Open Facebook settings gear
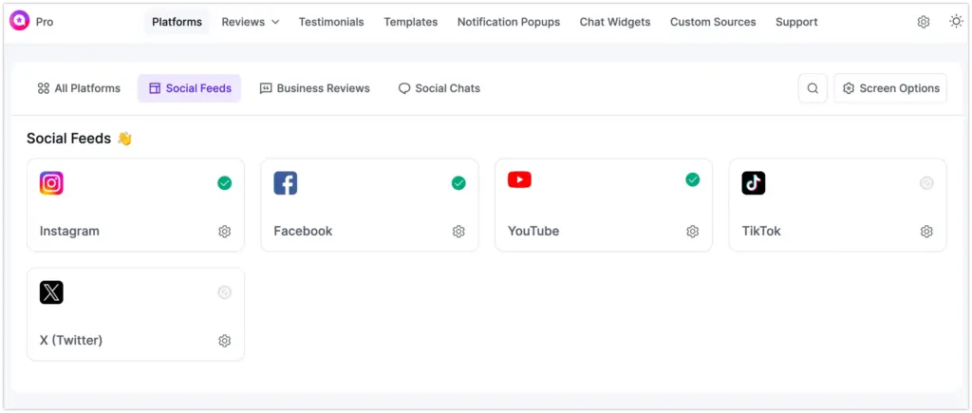The image size is (972, 413). coord(458,232)
